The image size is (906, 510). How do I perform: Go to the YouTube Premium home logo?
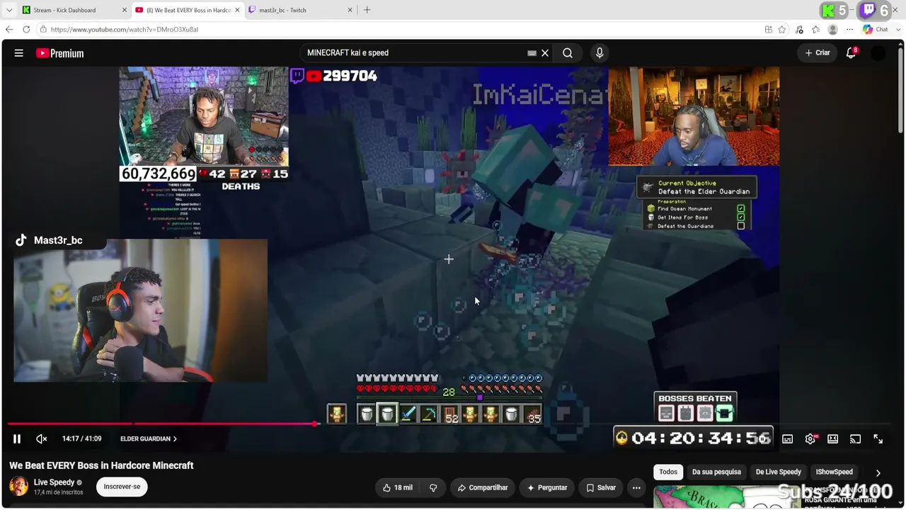coord(59,53)
